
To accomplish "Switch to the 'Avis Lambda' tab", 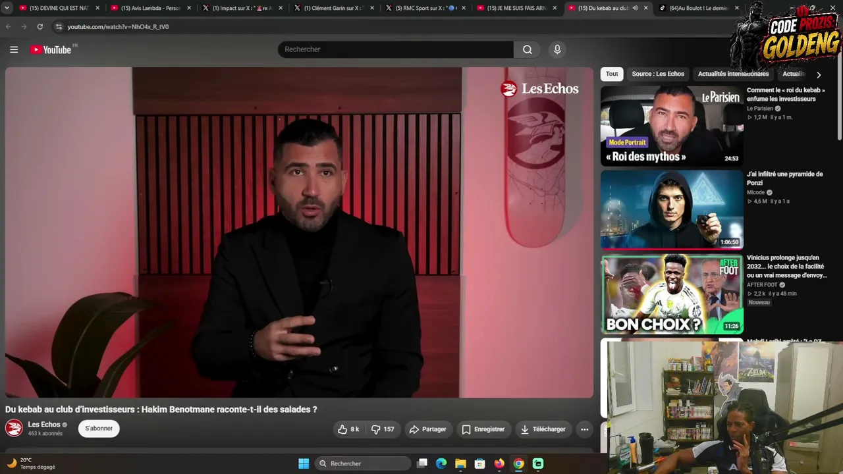I will [x=150, y=8].
